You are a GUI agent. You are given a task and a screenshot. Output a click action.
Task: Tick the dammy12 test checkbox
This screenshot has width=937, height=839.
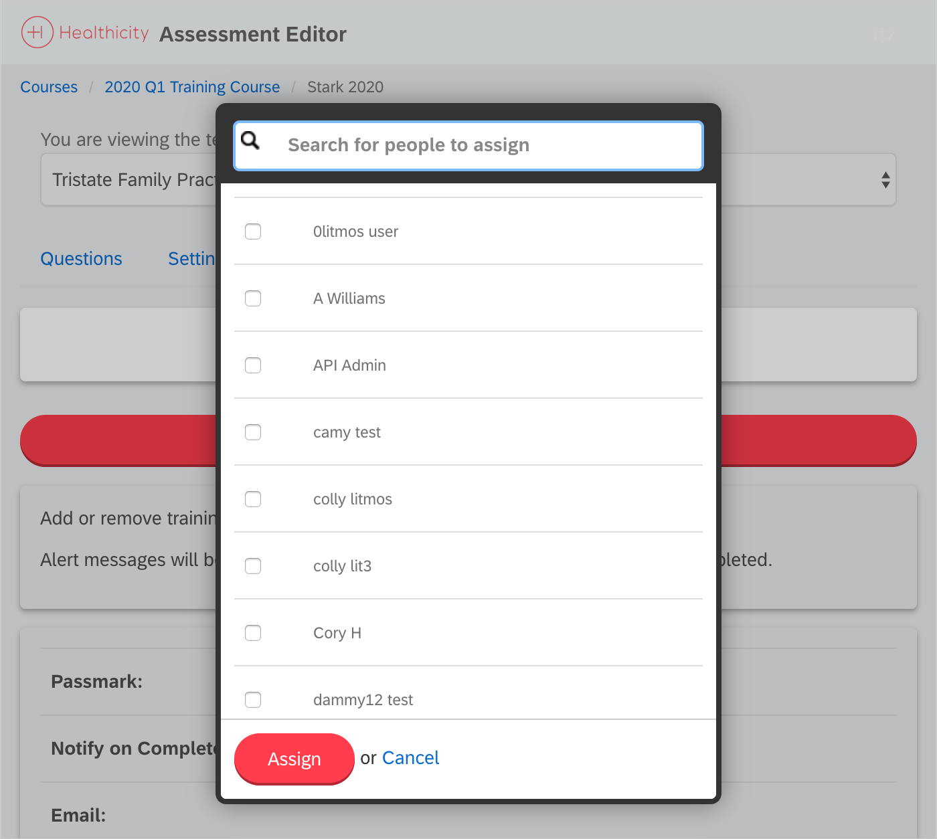253,700
